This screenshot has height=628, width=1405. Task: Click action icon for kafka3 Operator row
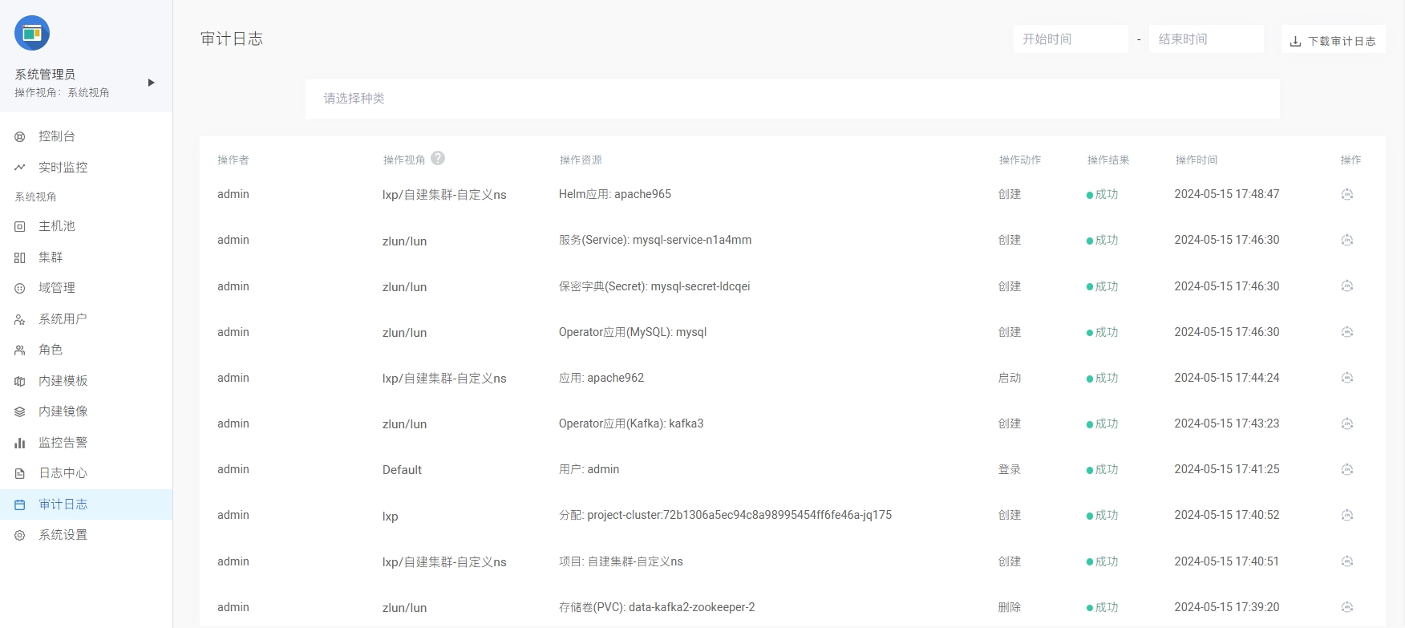point(1347,423)
